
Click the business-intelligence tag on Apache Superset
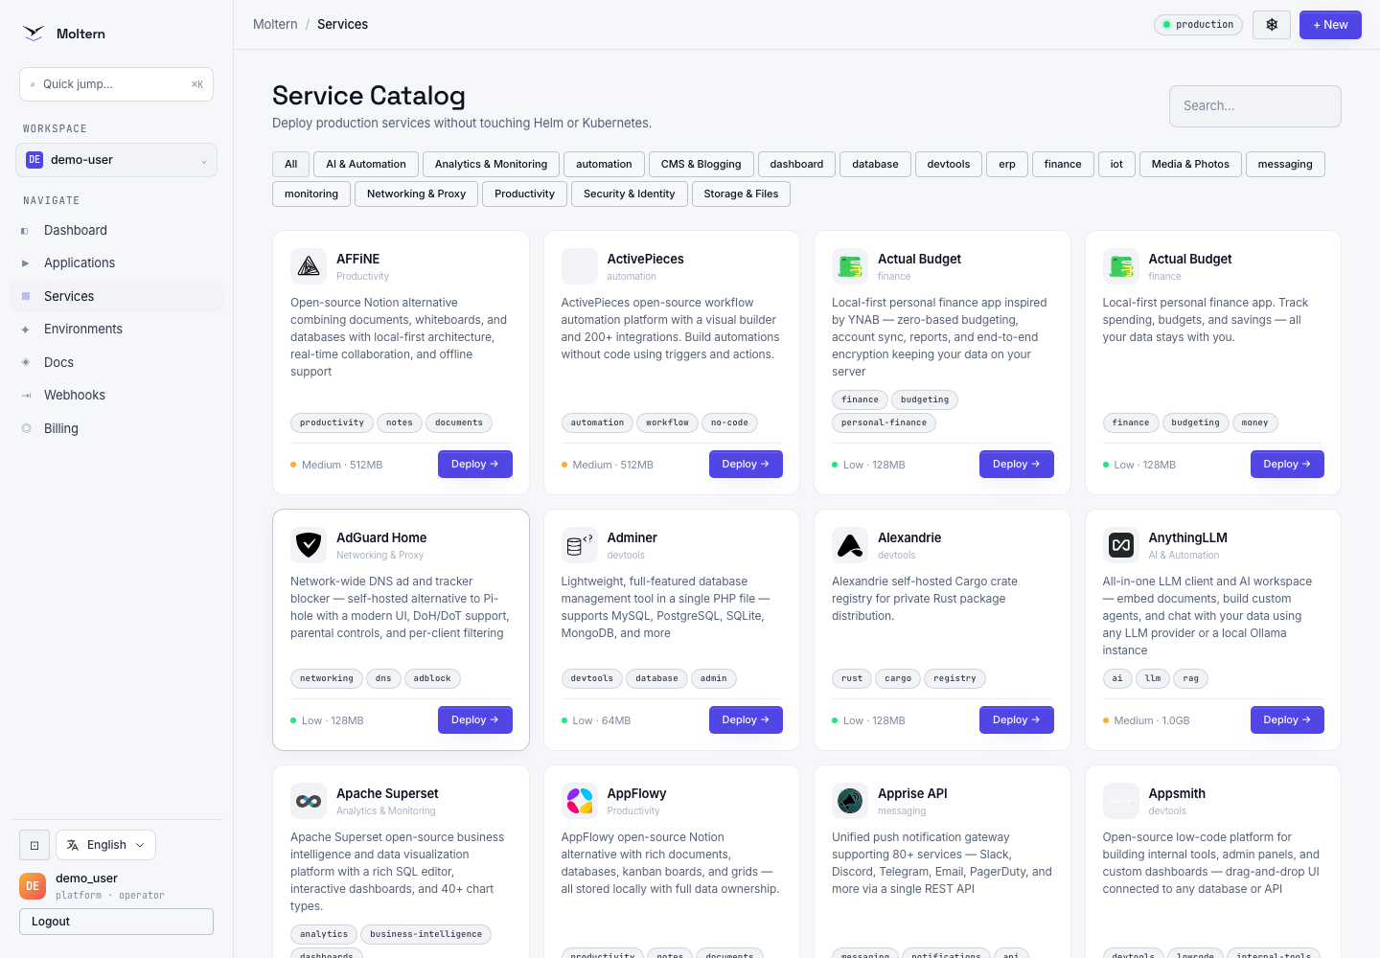(425, 935)
